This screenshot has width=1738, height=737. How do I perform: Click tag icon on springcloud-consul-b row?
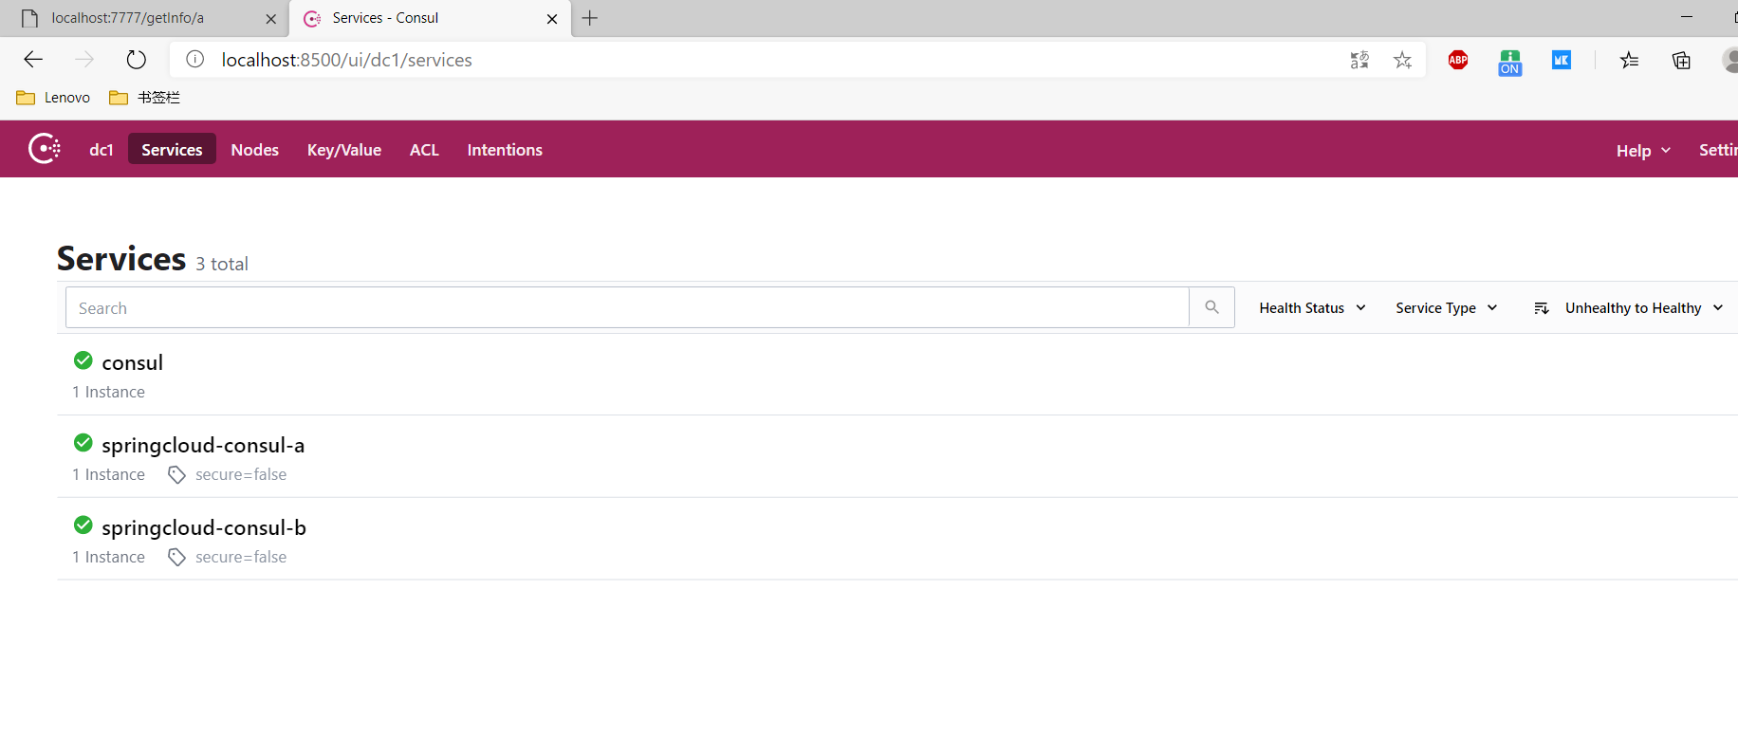[176, 557]
